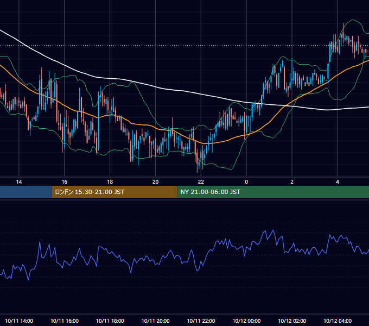Click the 10/11 14:00 date label
369x326 pixels.
pyautogui.click(x=19, y=321)
